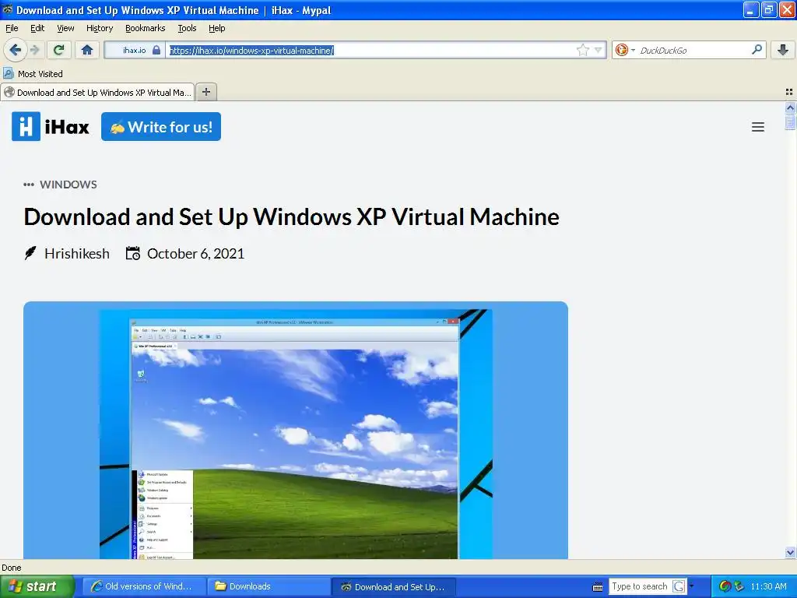797x598 pixels.
Task: Open a new tab with the plus button
Action: tap(205, 92)
